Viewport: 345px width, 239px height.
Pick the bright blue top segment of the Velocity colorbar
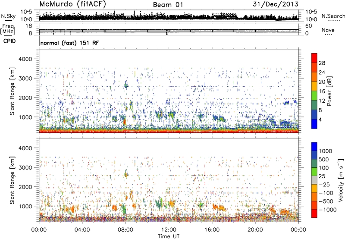[314, 147]
